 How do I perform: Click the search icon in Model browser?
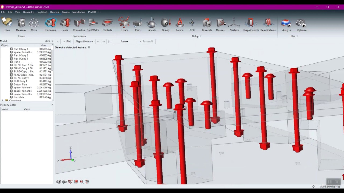(x=49, y=41)
